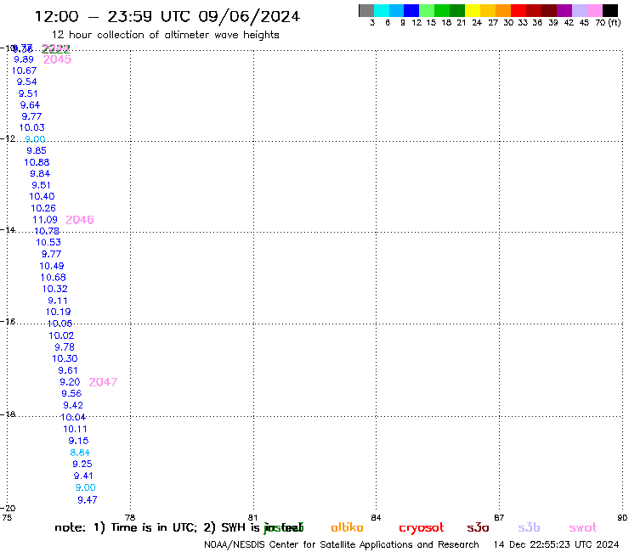Click the latitude axis label -20

pos(8,508)
